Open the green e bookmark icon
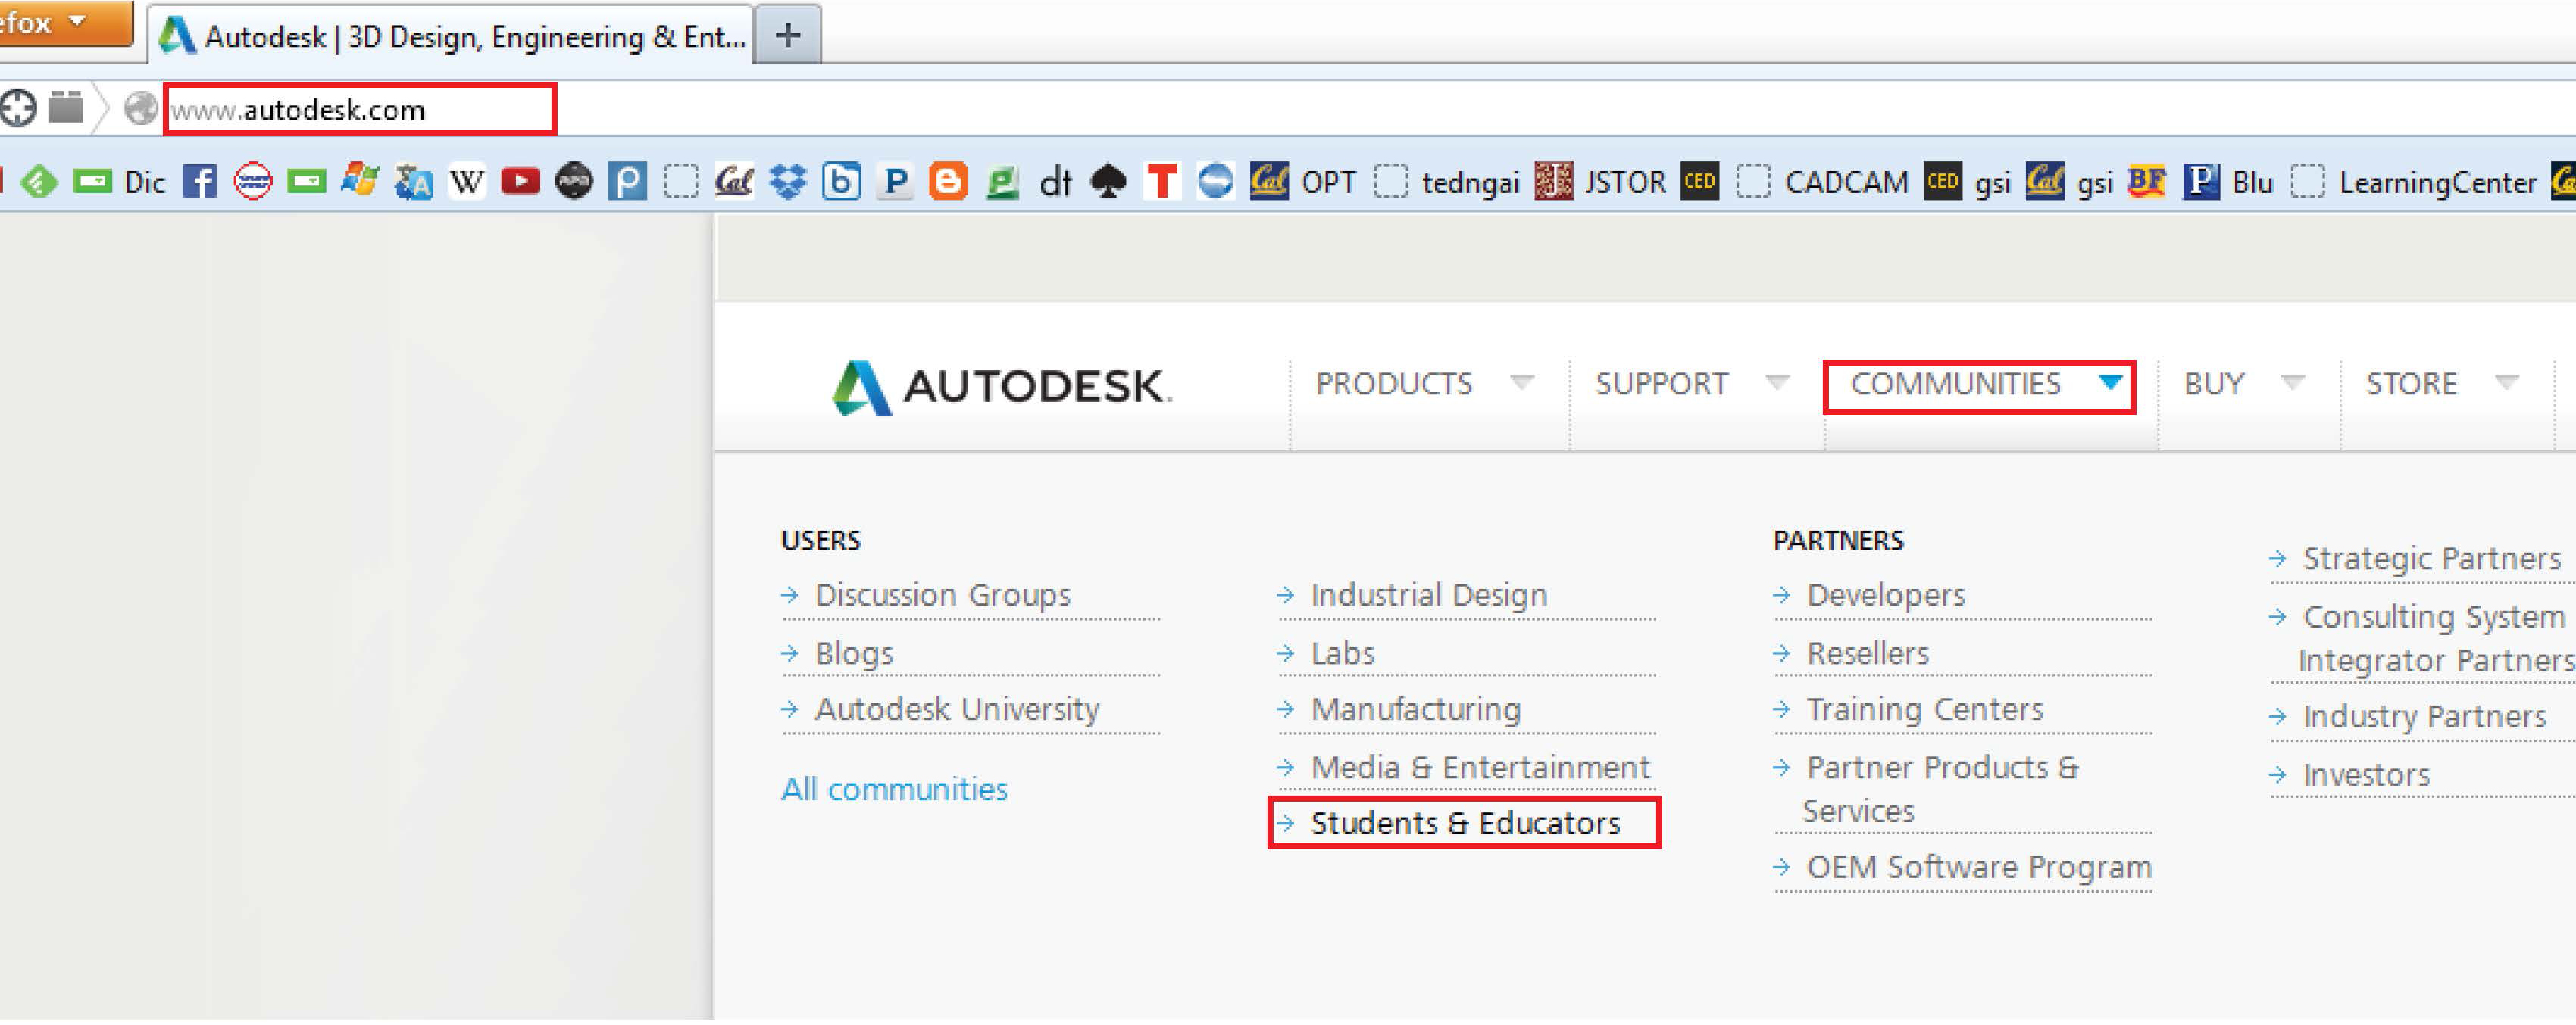2576x1025 pixels. [1002, 183]
